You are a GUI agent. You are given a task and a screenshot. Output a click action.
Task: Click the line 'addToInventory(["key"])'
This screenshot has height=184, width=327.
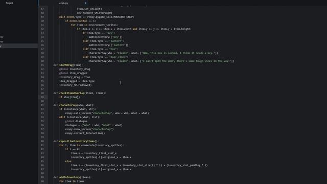(x=106, y=37)
